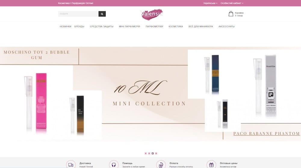Click the Valensia logo
Viewport: 301px width, 168px height.
152,14
